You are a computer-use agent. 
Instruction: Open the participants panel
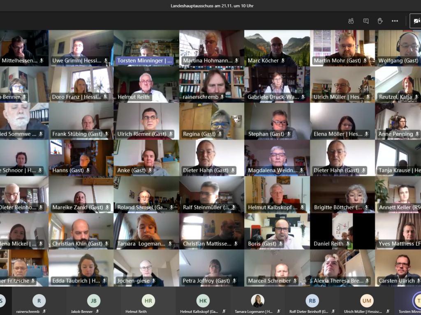[351, 21]
